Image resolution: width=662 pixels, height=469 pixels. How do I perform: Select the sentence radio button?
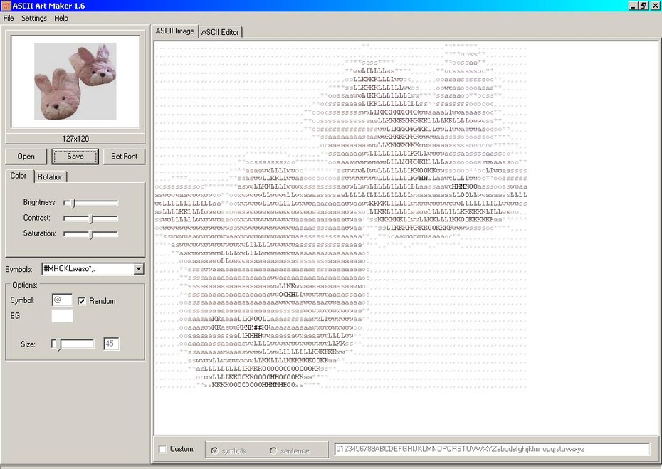[273, 450]
